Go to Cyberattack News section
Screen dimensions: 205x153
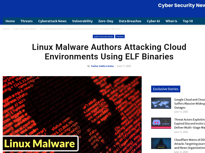pos(52,21)
